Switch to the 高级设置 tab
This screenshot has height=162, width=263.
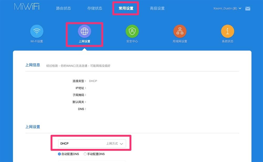[x=157, y=8]
